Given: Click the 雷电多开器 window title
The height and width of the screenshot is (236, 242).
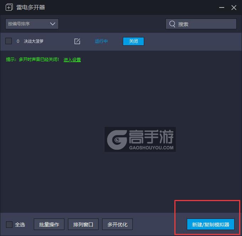Looking at the screenshot, I should 31,7.
